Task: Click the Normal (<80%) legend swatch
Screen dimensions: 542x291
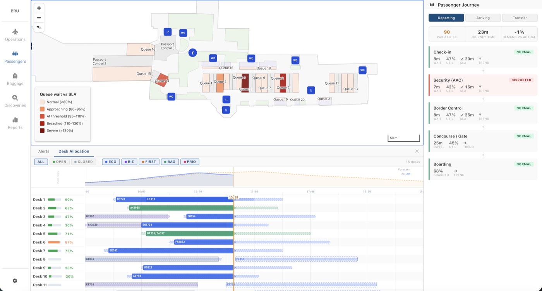Action: 42,102
